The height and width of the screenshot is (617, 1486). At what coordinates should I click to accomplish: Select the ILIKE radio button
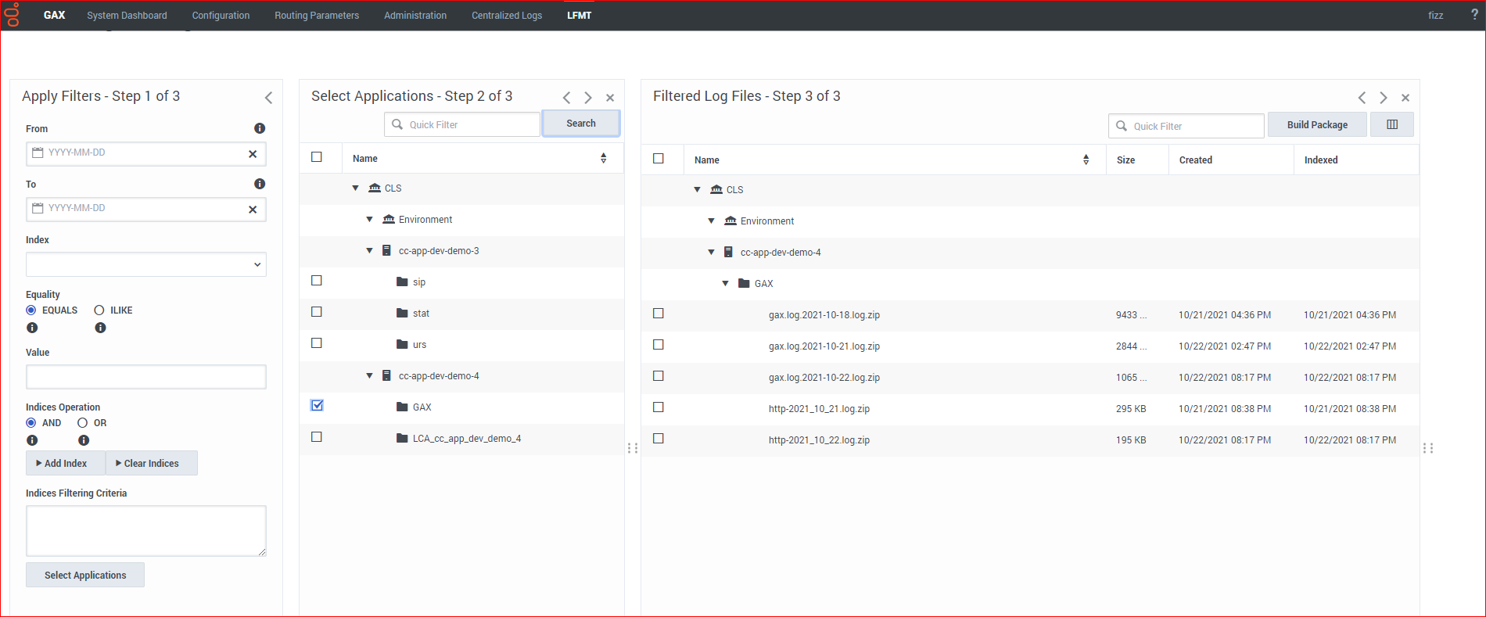tap(99, 310)
